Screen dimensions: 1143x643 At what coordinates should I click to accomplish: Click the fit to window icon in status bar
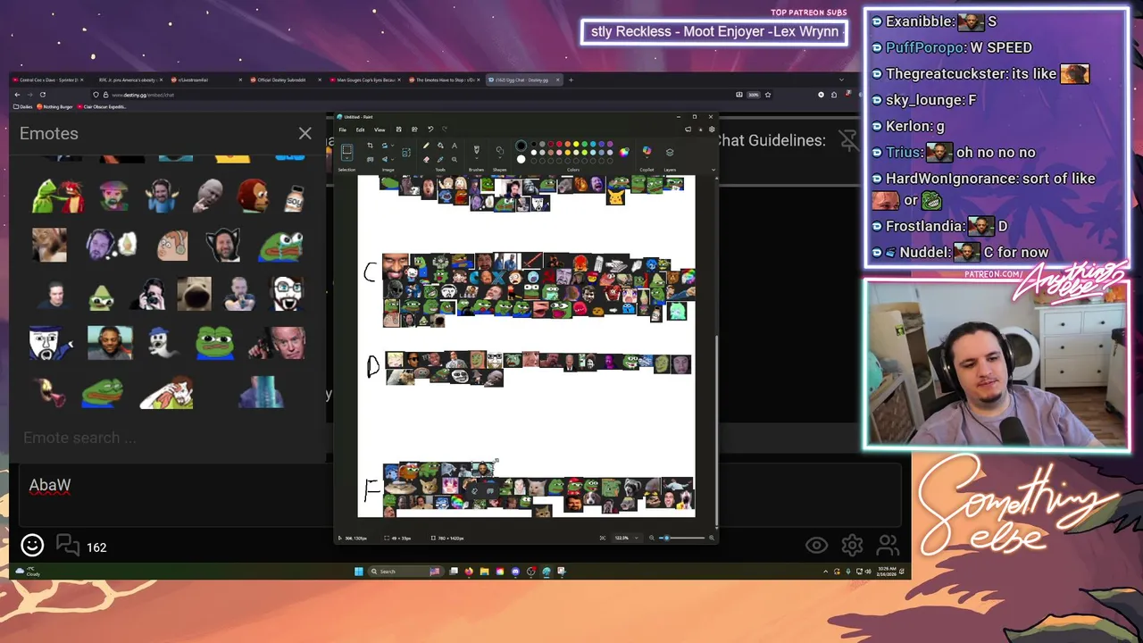[x=603, y=538]
